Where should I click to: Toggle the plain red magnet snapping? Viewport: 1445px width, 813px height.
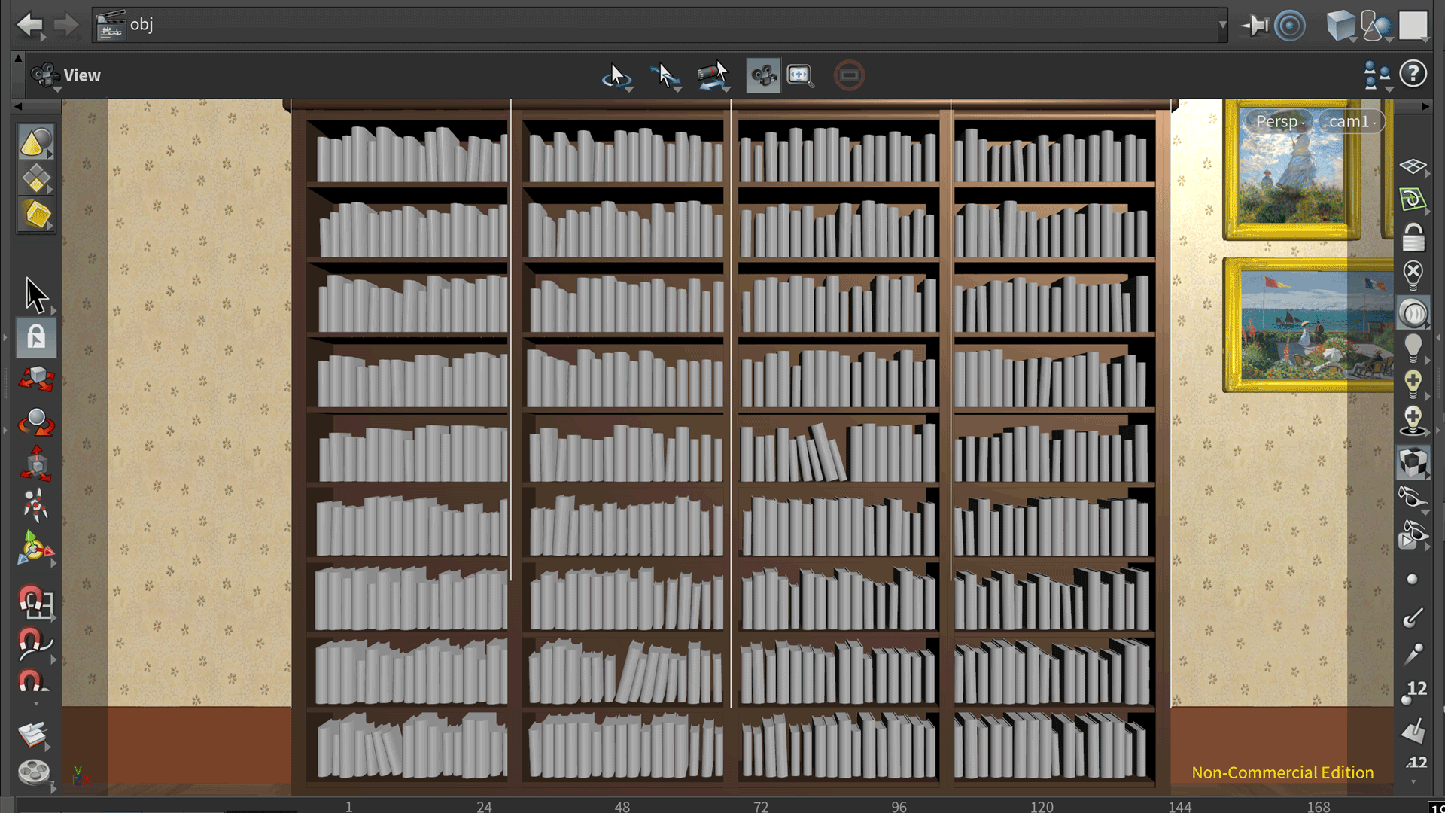[33, 681]
